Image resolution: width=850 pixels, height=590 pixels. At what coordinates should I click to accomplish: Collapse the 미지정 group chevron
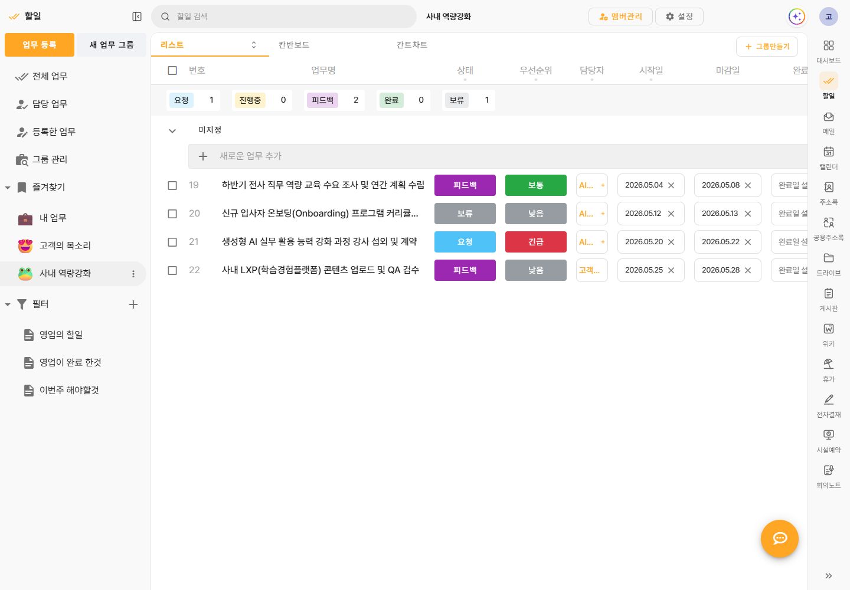172,131
